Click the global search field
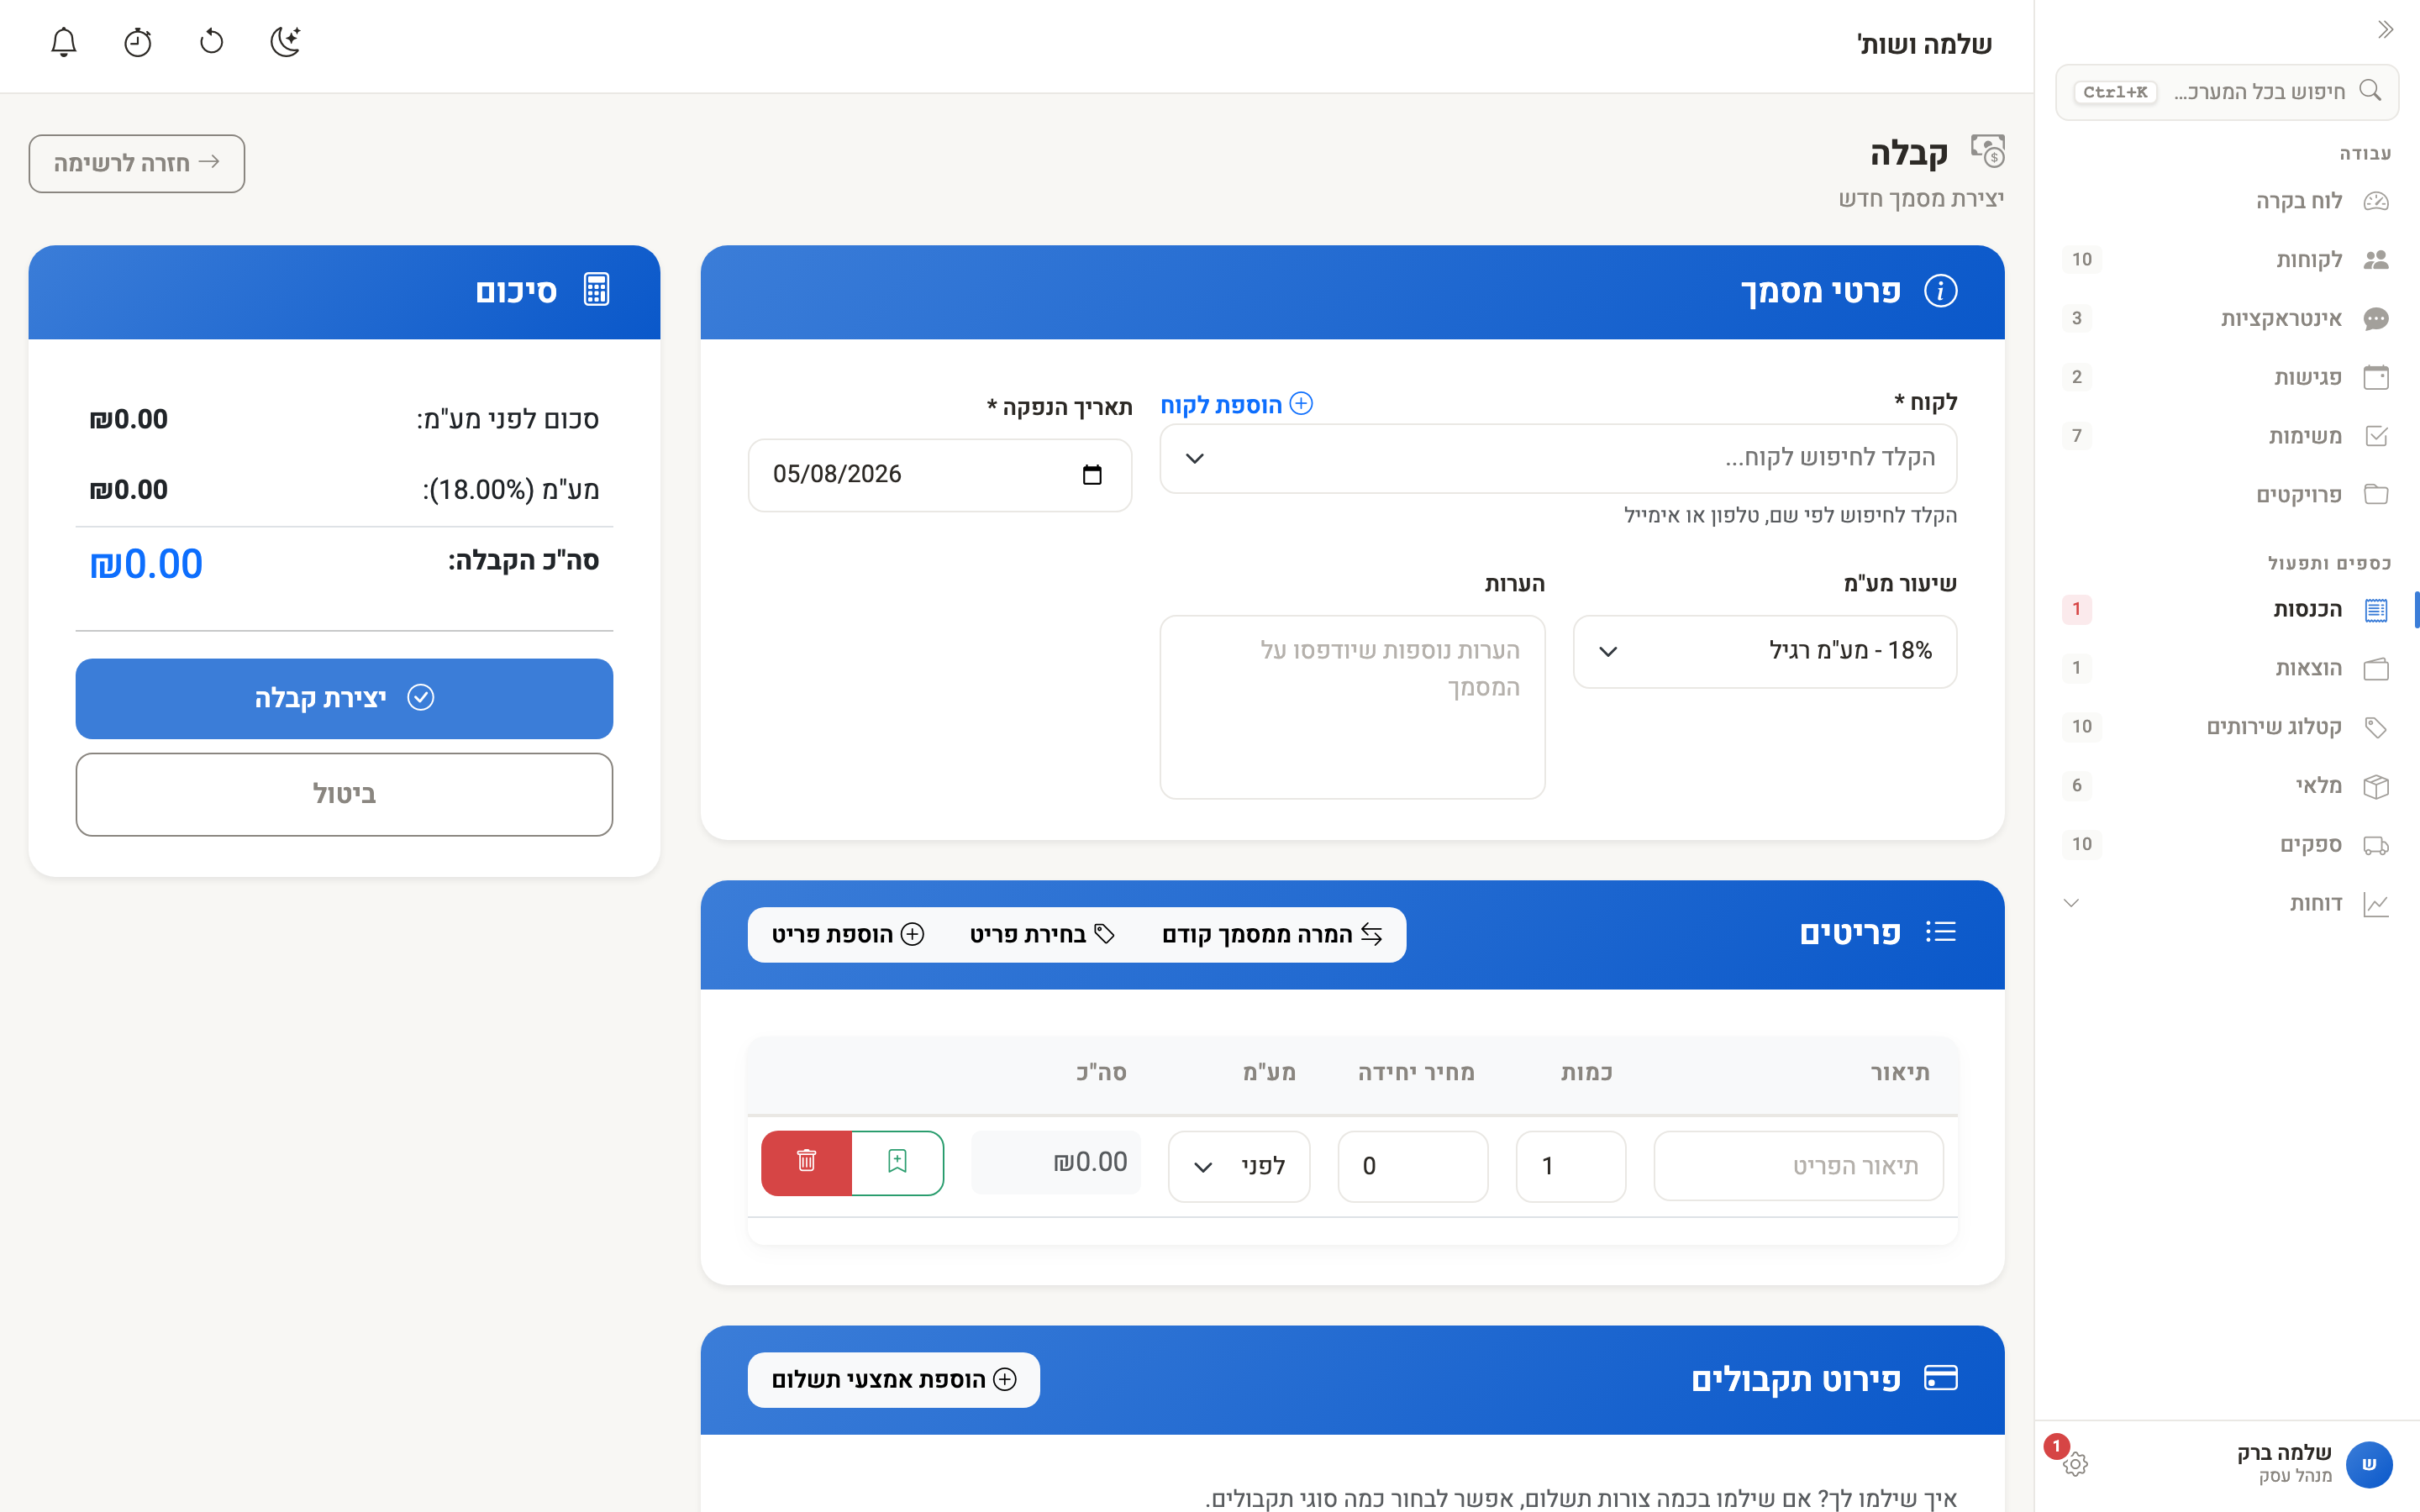The width and height of the screenshot is (2420, 1512). tap(2227, 92)
